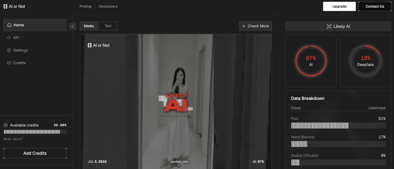394x169 pixels.
Task: Click the Available credits coins icon
Action: pyautogui.click(x=6, y=125)
